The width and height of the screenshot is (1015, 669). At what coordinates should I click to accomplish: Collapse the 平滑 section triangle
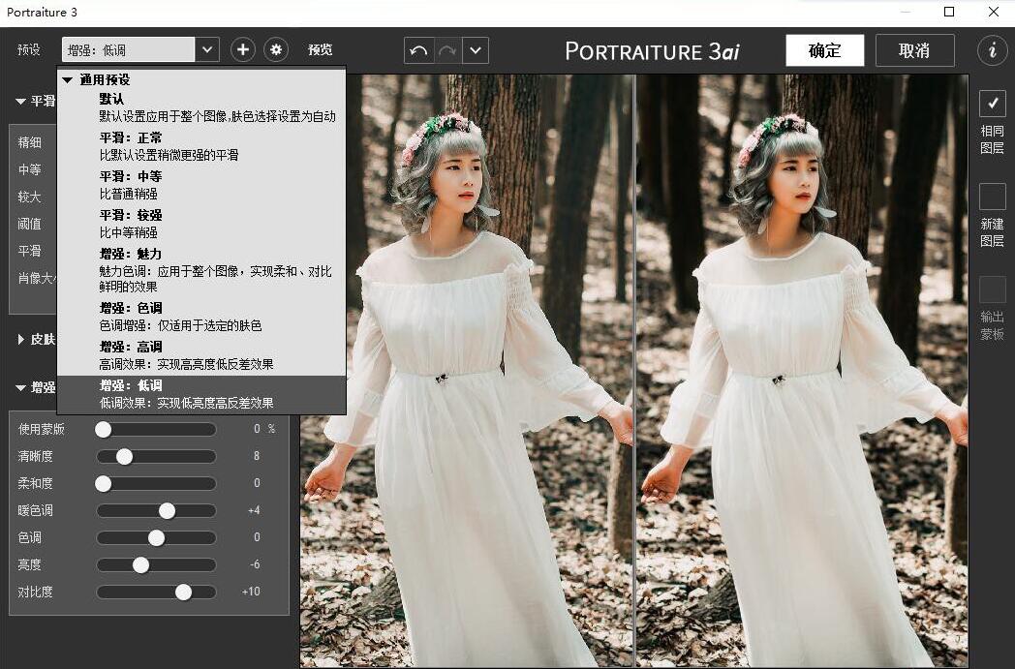click(20, 102)
